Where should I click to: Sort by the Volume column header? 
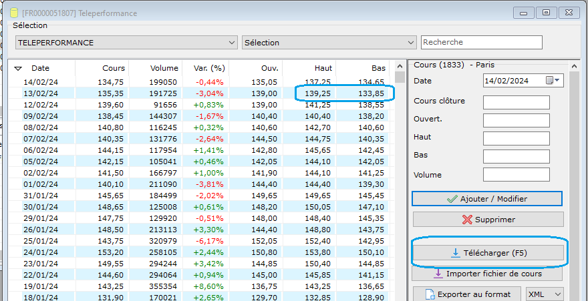point(164,68)
